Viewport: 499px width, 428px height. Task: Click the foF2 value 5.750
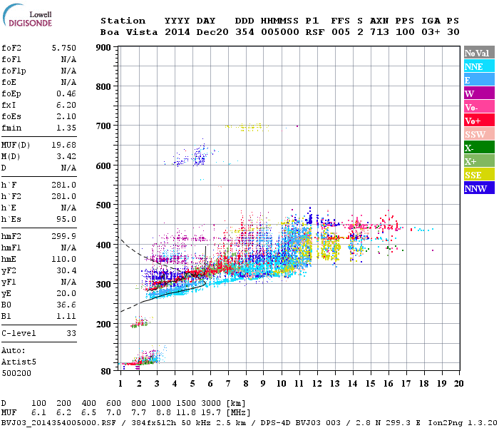pos(64,48)
